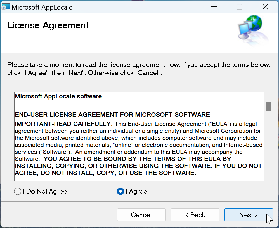Click the "License Agreement" heading
The height and width of the screenshot is (228, 279).
tap(48, 25)
